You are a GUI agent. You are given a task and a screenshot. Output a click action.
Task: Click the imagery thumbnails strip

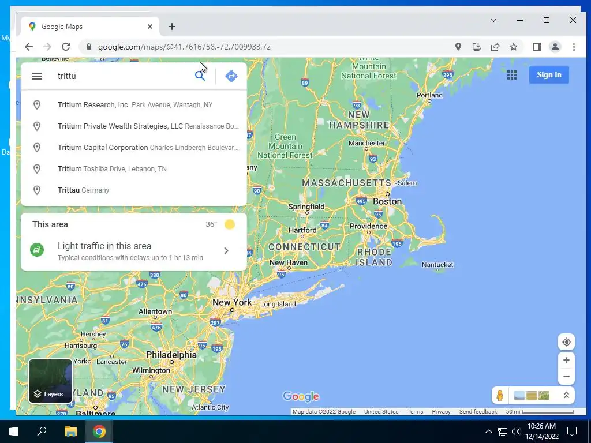(532, 396)
